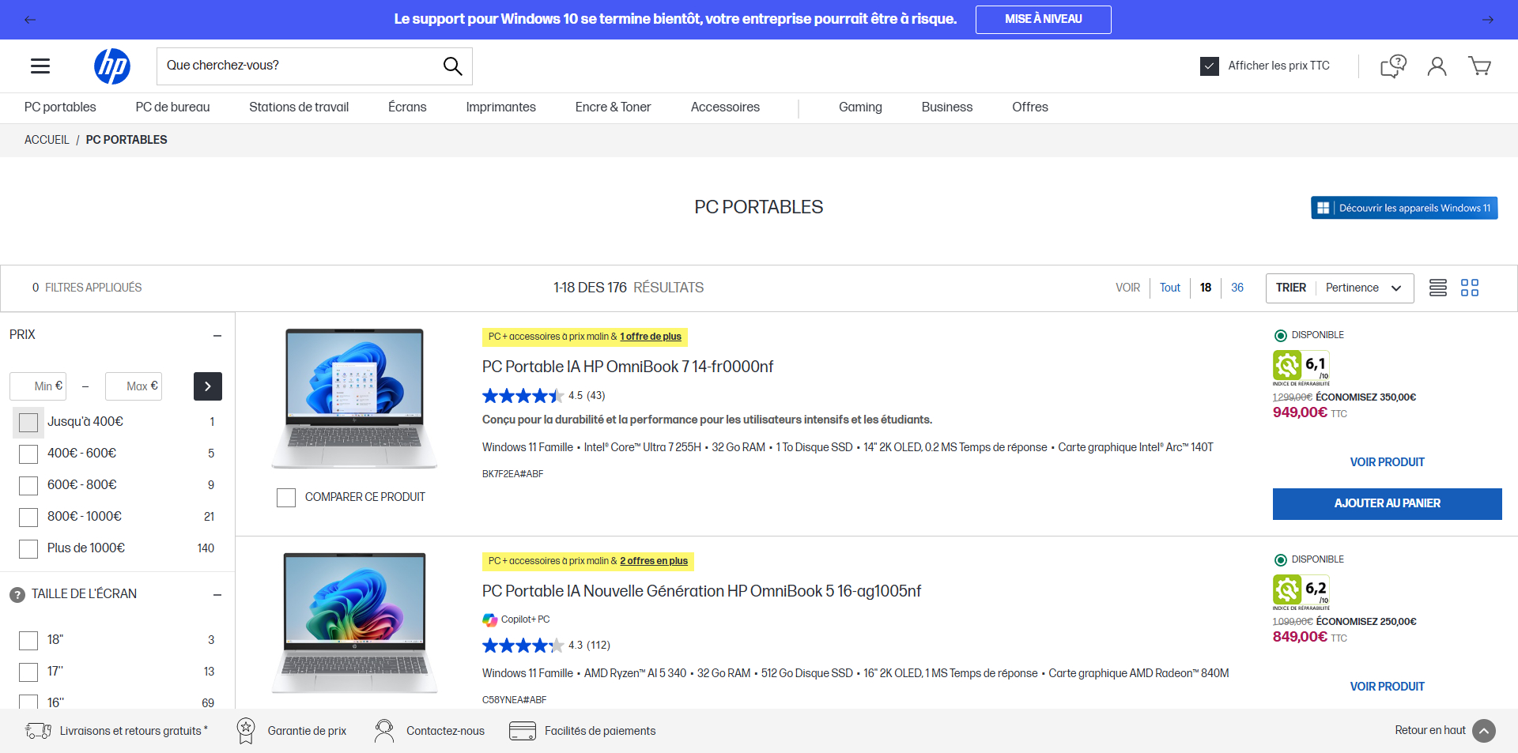Switch to grid view layout
Viewport: 1518px width, 753px height.
pos(1470,288)
